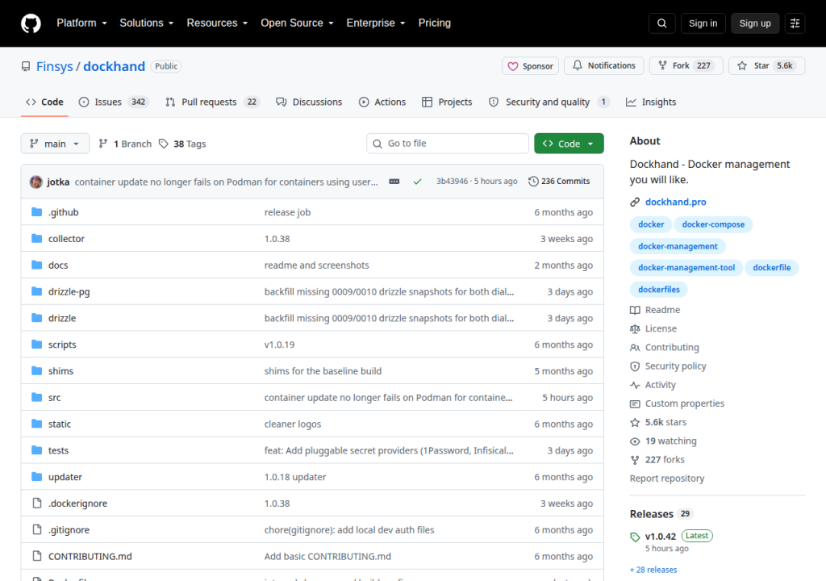
Task: Select the Code tab
Action: [45, 102]
